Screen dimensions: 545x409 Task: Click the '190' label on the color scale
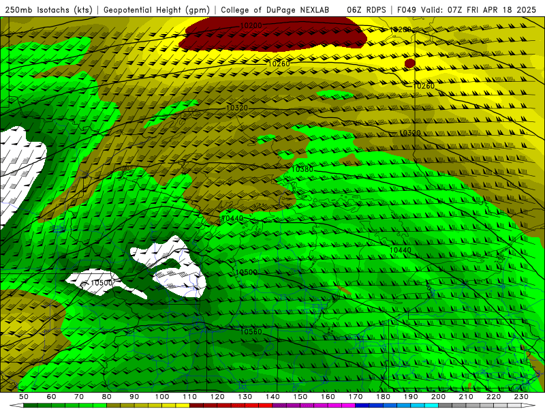[x=411, y=397]
